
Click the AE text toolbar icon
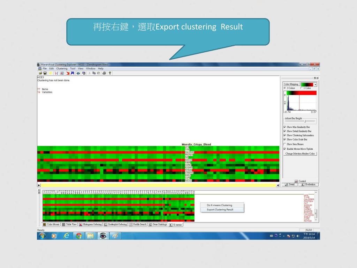tap(62, 73)
